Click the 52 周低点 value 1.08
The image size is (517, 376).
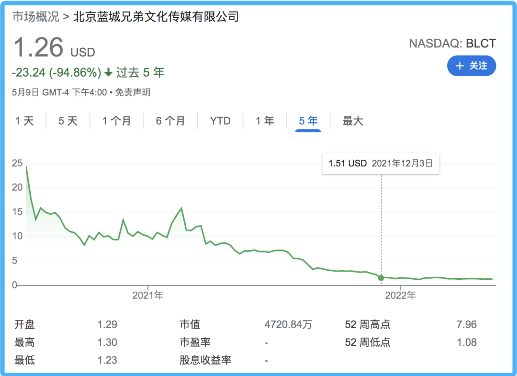click(x=467, y=342)
